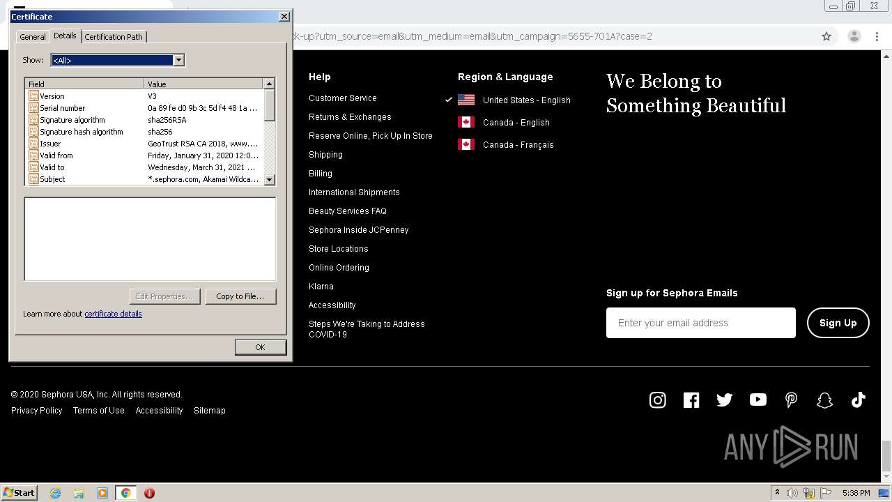Viewport: 892px width, 502px height.
Task: Open the Privacy Policy link
Action: pyautogui.click(x=37, y=411)
